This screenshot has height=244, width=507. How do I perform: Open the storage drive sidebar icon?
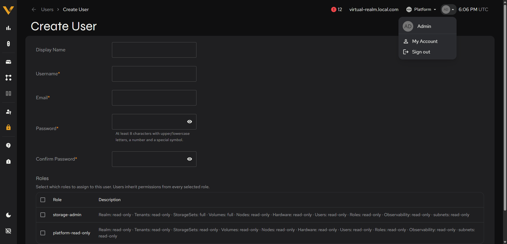coord(8,62)
